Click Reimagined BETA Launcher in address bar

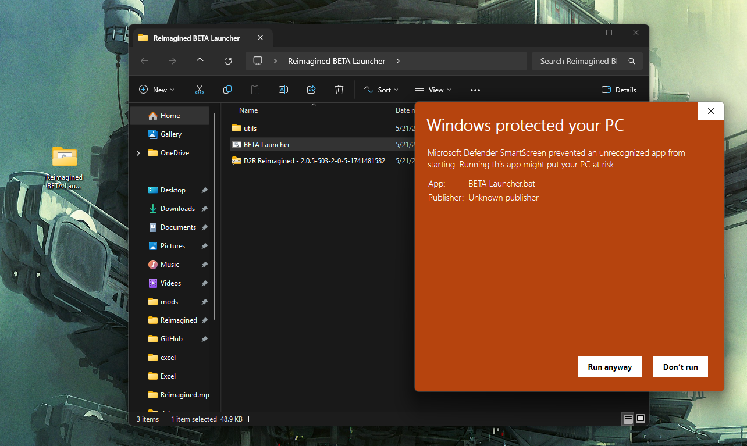pyautogui.click(x=336, y=61)
